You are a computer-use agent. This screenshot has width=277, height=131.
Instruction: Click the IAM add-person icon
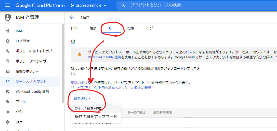8,31
